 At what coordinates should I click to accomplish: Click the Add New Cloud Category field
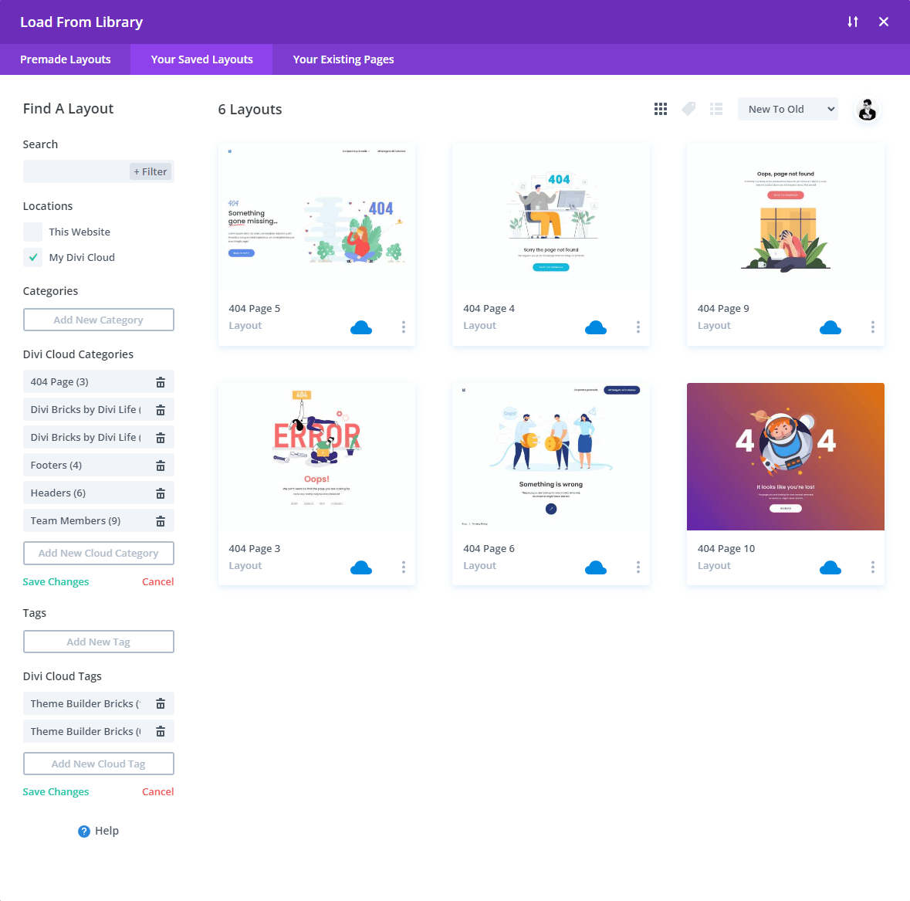(99, 553)
